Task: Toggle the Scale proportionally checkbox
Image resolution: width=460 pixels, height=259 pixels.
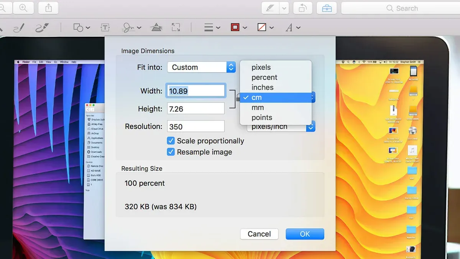Action: tap(171, 141)
